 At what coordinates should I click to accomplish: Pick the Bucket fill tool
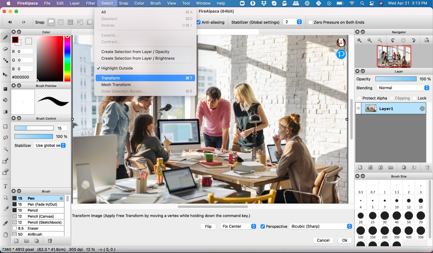[5, 100]
